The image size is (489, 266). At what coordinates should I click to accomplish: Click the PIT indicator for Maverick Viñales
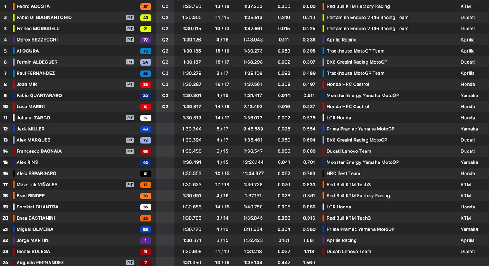[130, 185]
